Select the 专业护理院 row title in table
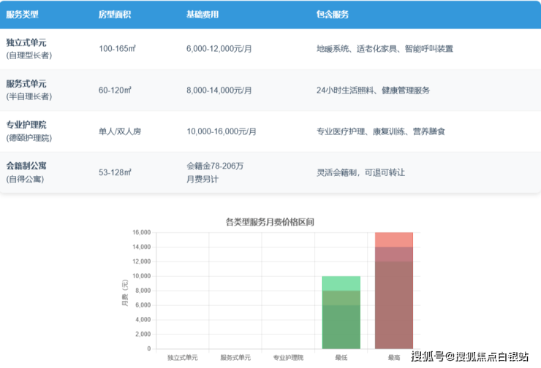541x368 pixels. coord(26,125)
